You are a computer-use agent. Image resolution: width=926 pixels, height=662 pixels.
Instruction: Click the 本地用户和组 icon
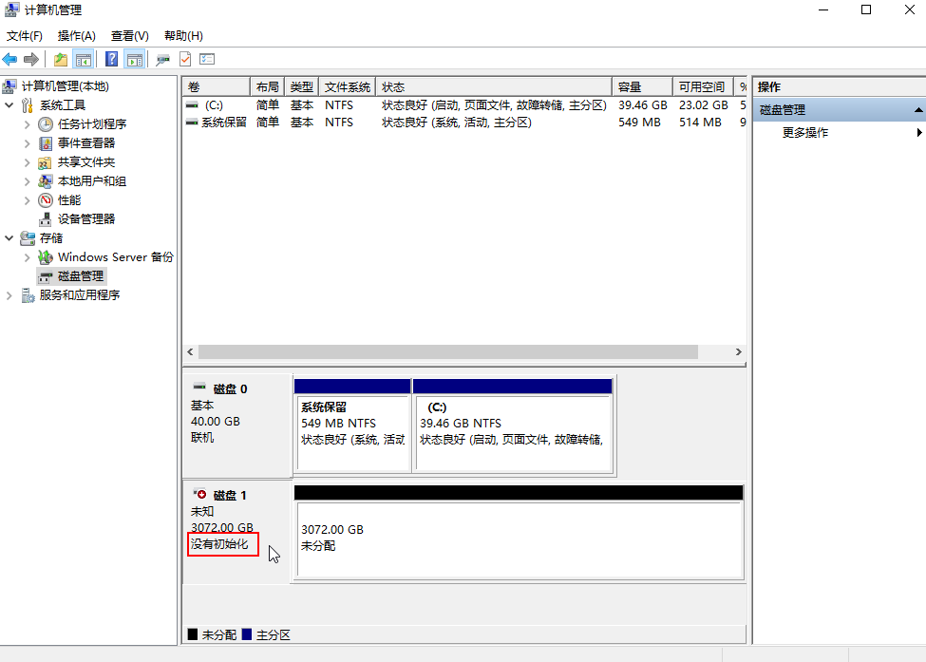click(x=45, y=181)
